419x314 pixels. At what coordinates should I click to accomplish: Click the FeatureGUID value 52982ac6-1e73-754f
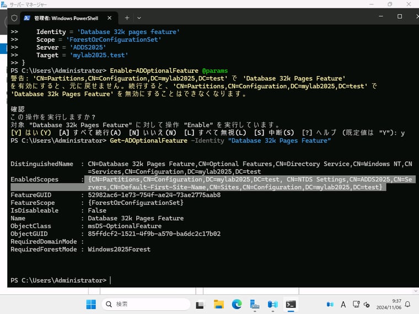154,195
